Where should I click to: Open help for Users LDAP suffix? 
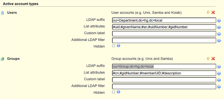click(x=219, y=21)
